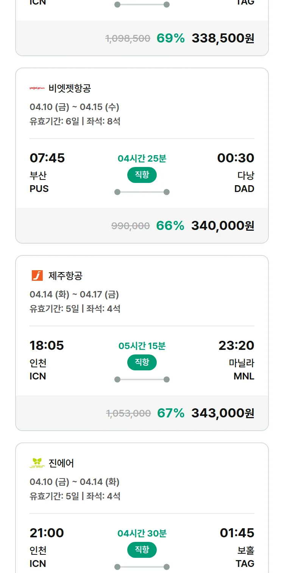Click the 21:00 Incheon departure time
284x573 pixels.
pyautogui.click(x=47, y=533)
